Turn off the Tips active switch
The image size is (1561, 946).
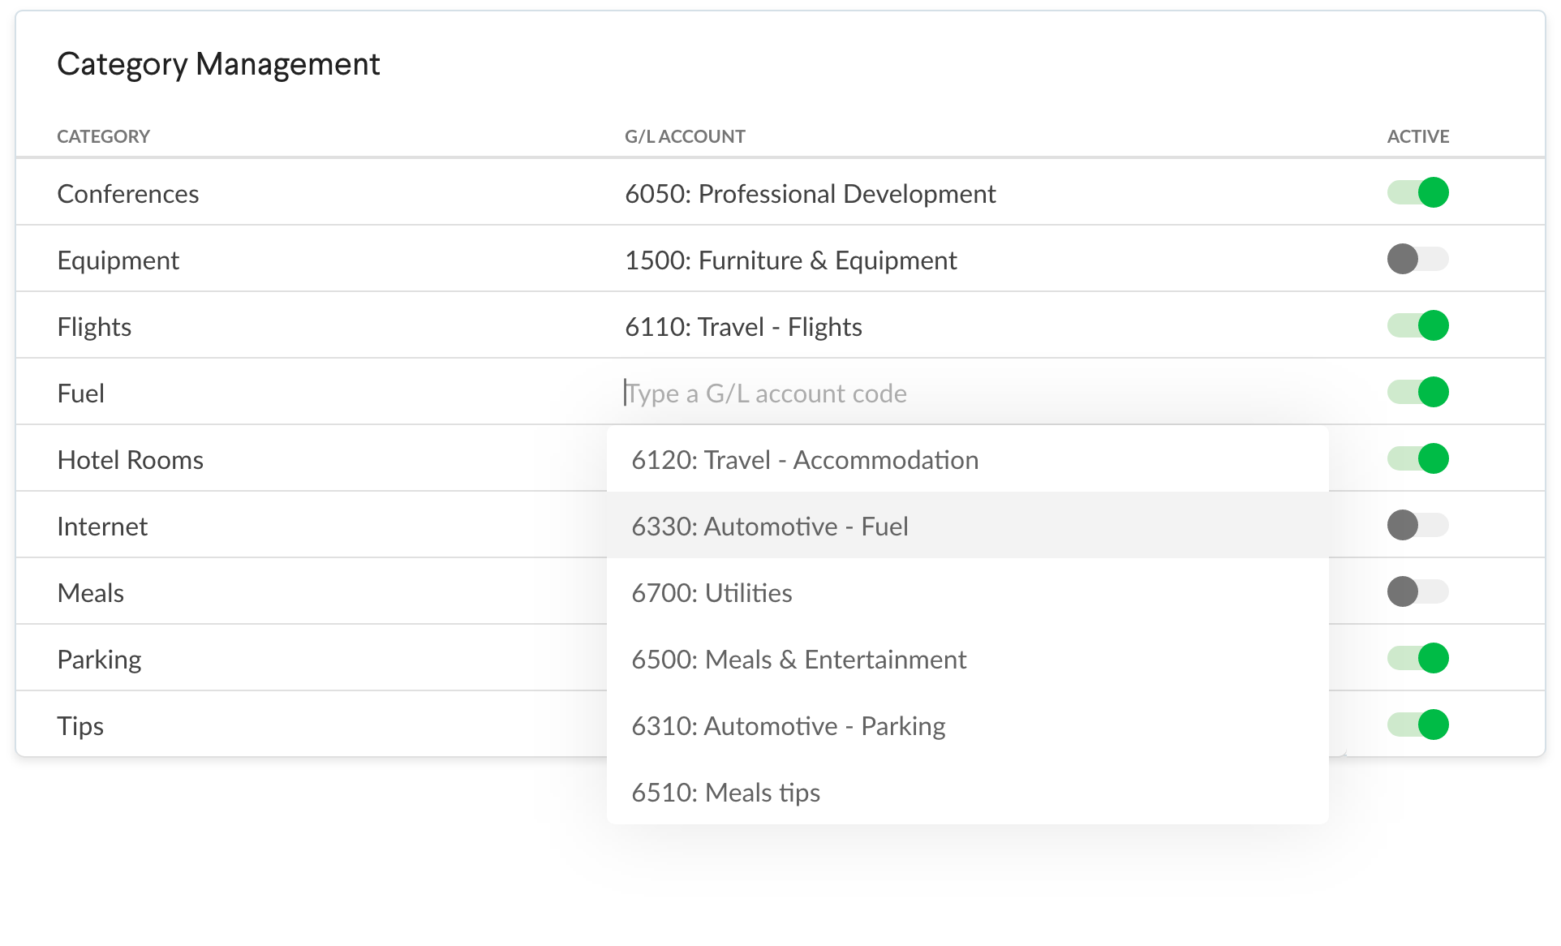pyautogui.click(x=1417, y=725)
